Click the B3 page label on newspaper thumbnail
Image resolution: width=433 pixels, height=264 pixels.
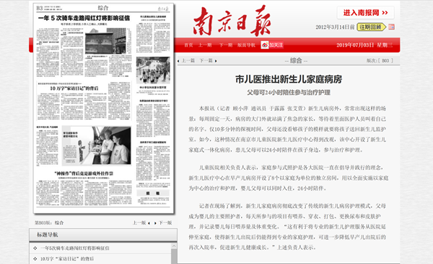point(40,8)
